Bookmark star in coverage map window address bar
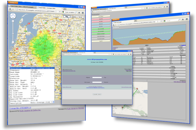 click(56, 11)
